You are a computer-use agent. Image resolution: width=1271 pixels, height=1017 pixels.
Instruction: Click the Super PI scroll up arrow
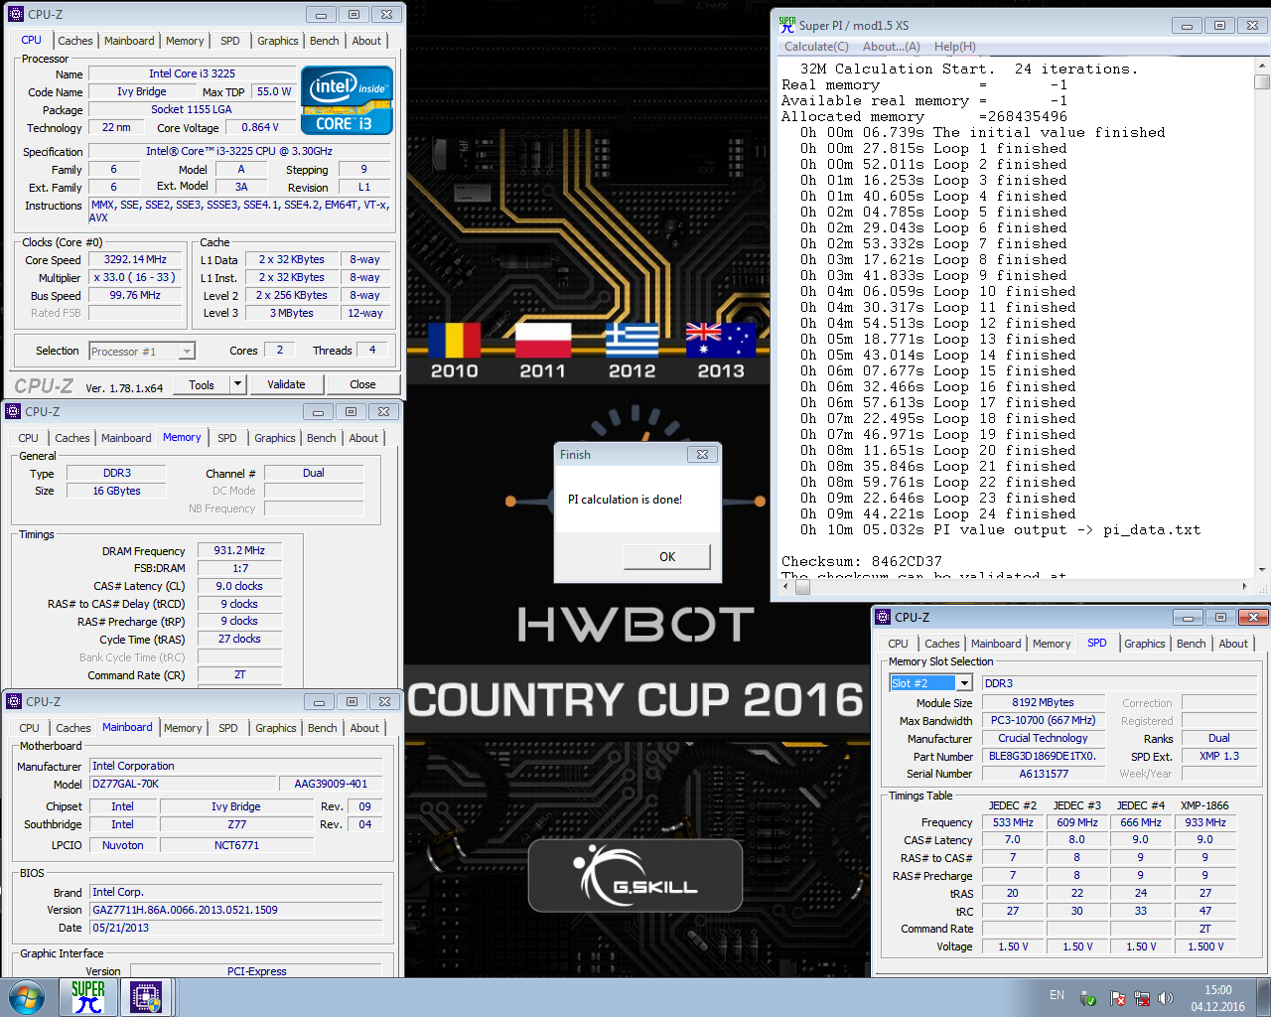pos(1262,65)
